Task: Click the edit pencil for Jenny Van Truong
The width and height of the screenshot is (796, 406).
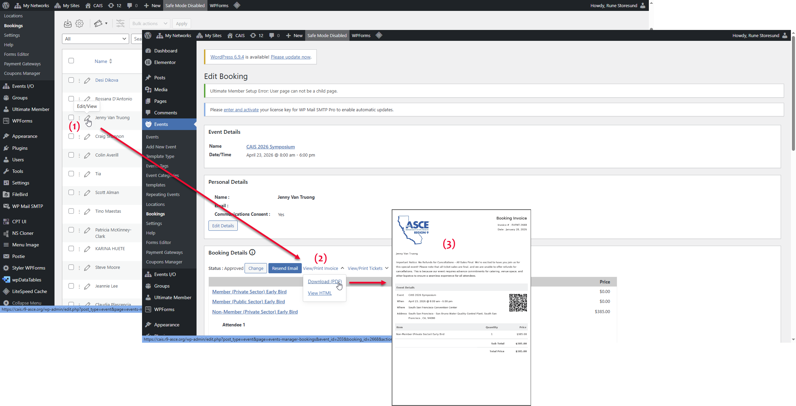Action: coord(87,118)
